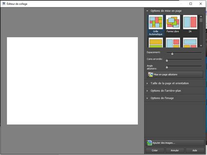Click the Angle aléatoire slider handle

point(167,67)
